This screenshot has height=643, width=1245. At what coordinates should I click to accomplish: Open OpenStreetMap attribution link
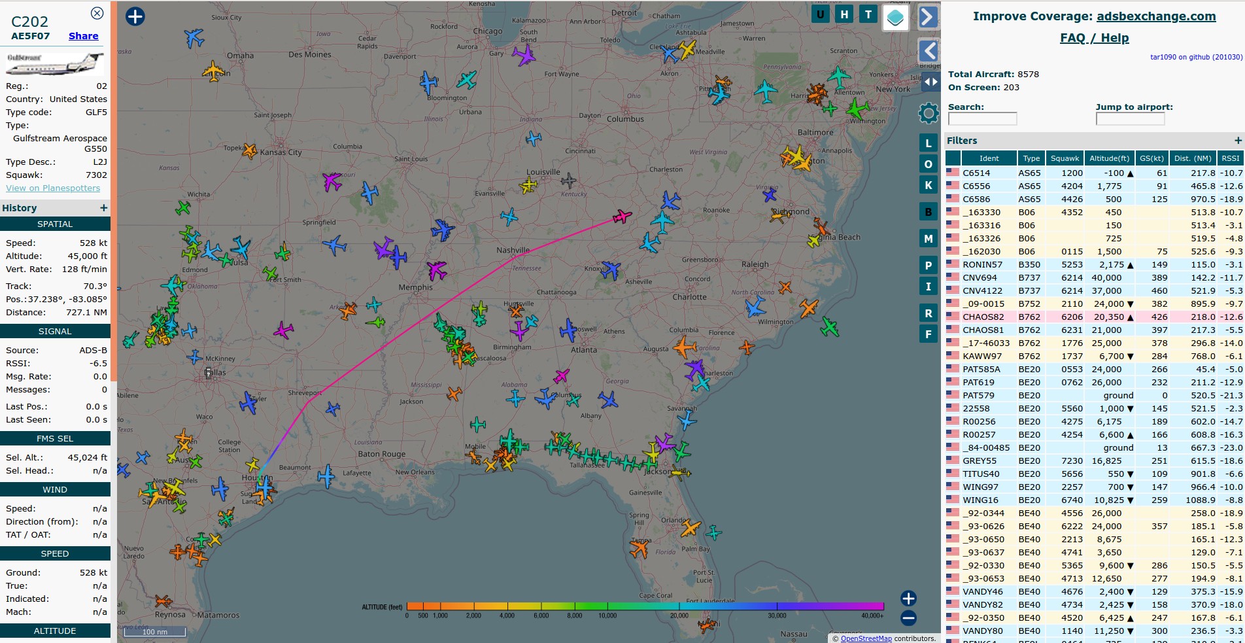point(866,638)
